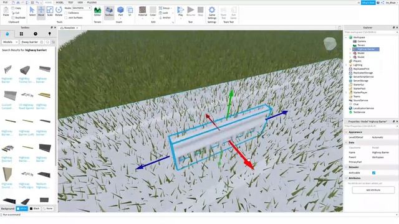Select the None background option
The image size is (399, 224).
pos(47,208)
